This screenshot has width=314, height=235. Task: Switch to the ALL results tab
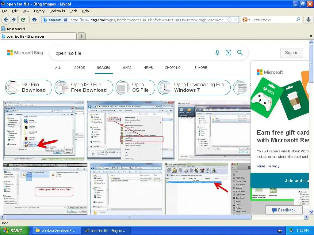tap(58, 68)
